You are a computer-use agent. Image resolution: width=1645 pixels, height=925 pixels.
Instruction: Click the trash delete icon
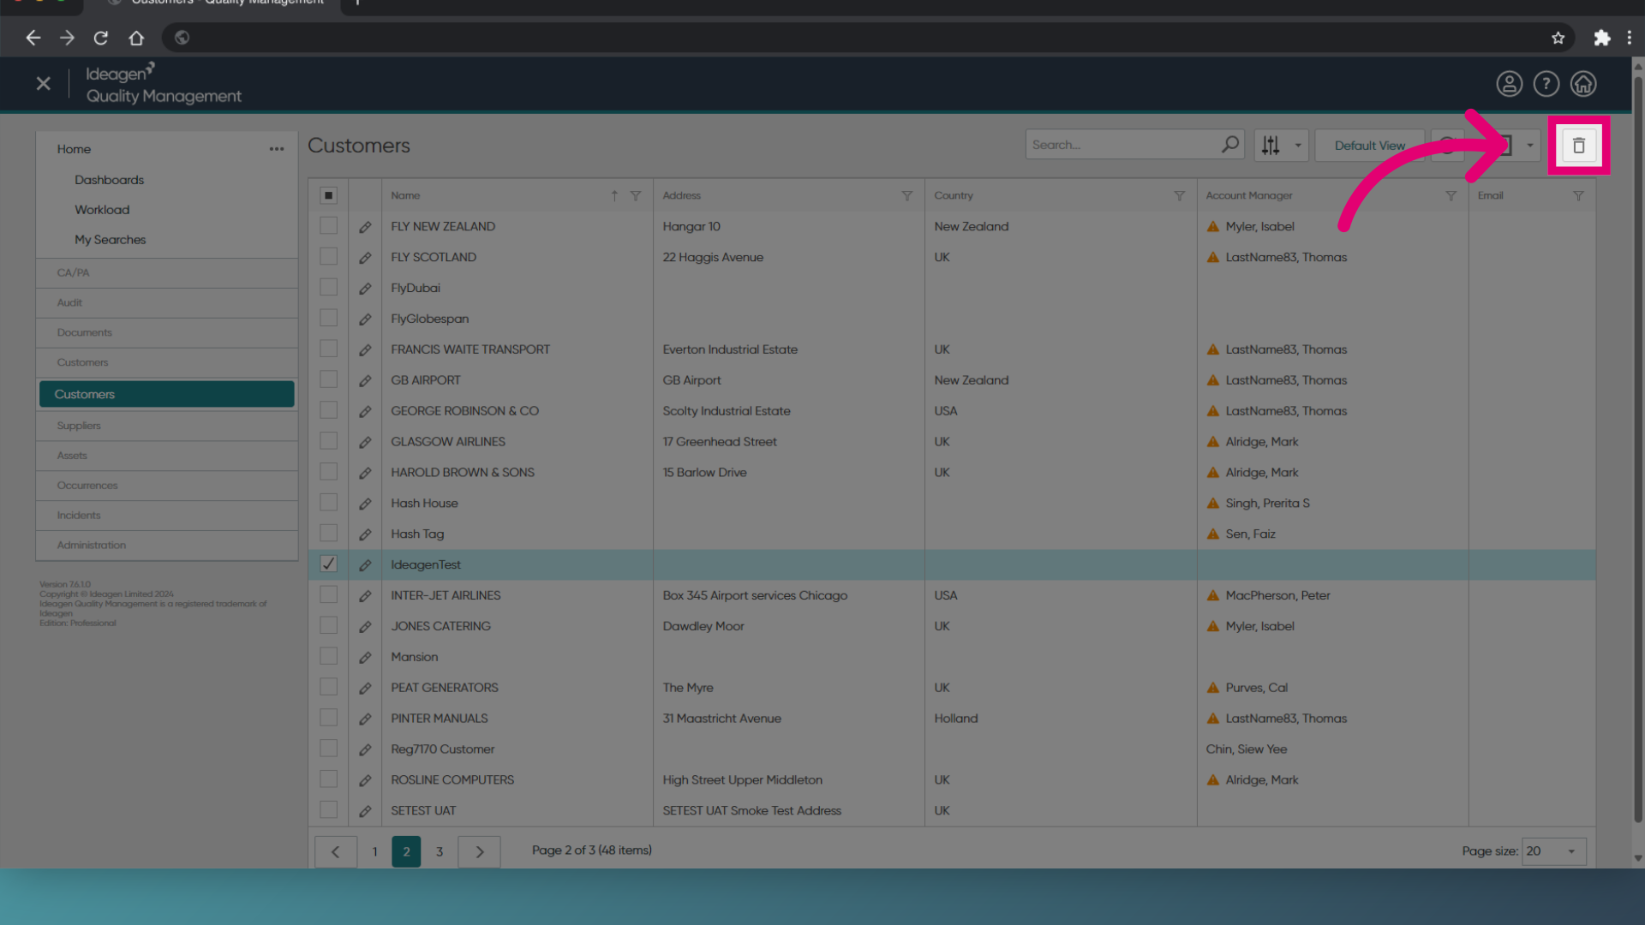pyautogui.click(x=1578, y=146)
